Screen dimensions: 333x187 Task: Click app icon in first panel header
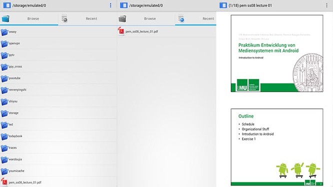(7, 5)
